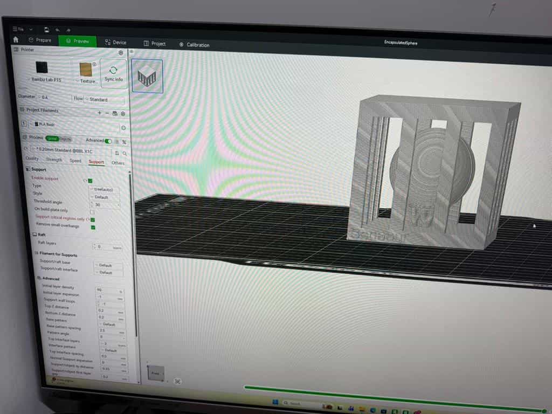The width and height of the screenshot is (552, 414).
Task: Click the compare presets icon
Action: click(124, 142)
